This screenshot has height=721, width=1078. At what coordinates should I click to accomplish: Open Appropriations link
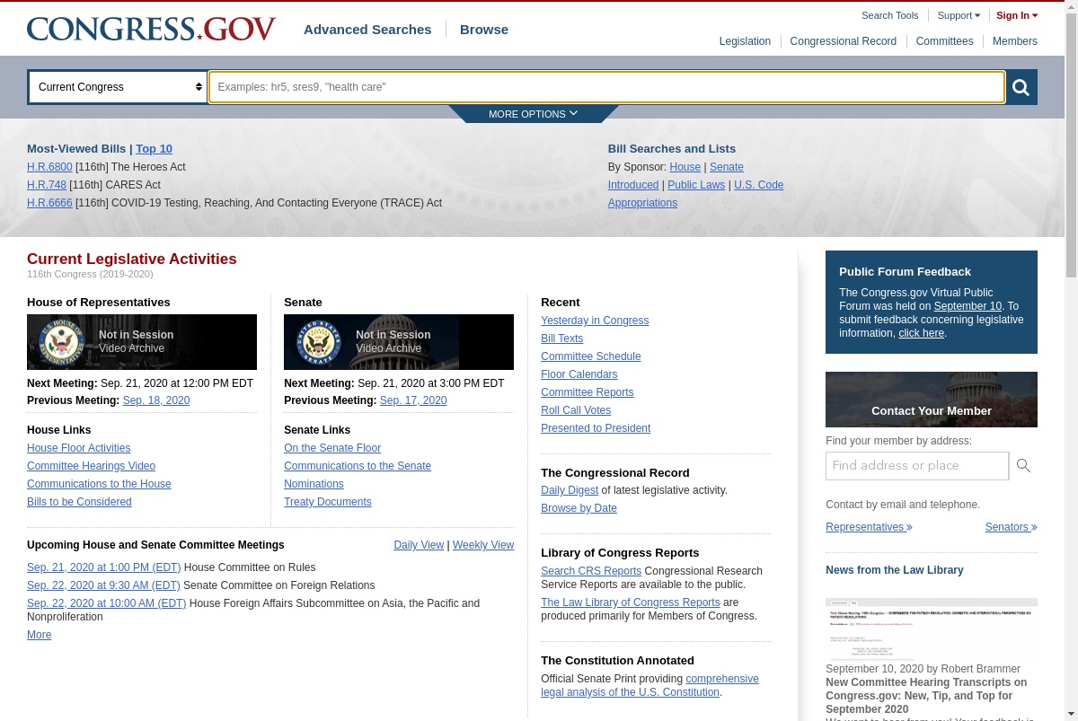(642, 203)
